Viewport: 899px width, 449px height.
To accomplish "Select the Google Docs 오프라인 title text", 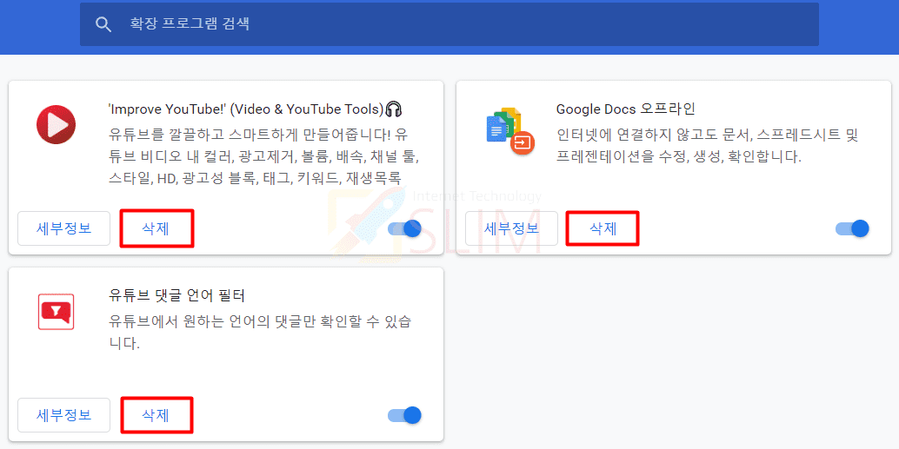I will [625, 109].
